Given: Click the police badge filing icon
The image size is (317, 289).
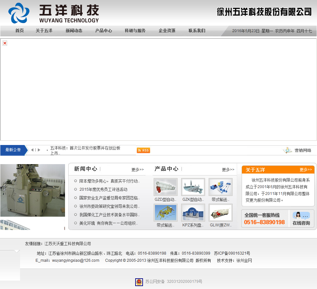Looking at the screenshot, I should [139, 282].
